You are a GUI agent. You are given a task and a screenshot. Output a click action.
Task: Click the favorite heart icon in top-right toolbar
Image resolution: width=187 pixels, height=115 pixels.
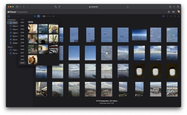tap(167, 16)
